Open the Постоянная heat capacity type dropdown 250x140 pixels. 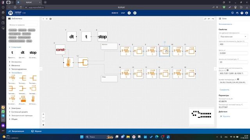[233, 37]
